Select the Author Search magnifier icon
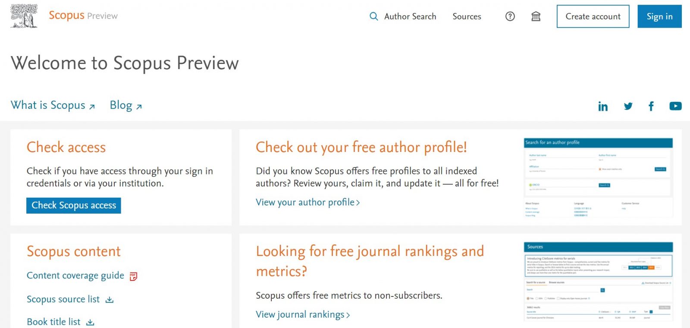 tap(373, 16)
